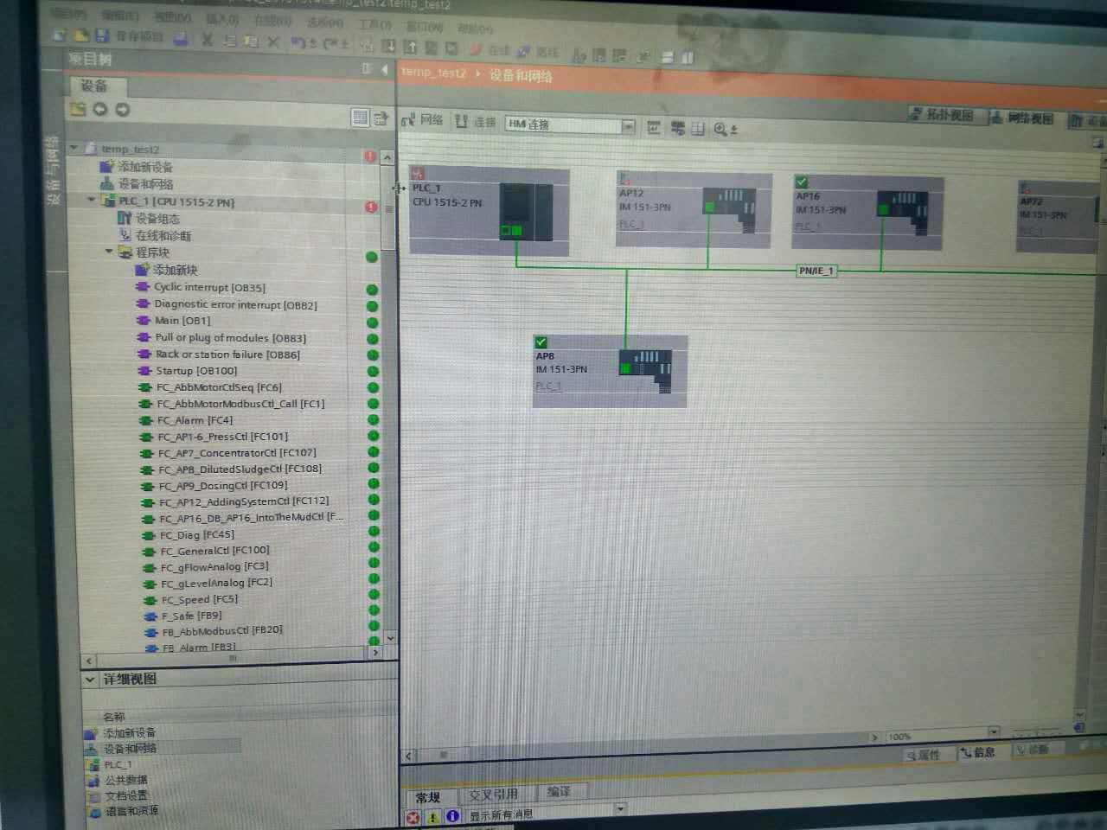Click the temp_test2 breadcrumb in editor title
The width and height of the screenshot is (1107, 830).
pyautogui.click(x=433, y=73)
